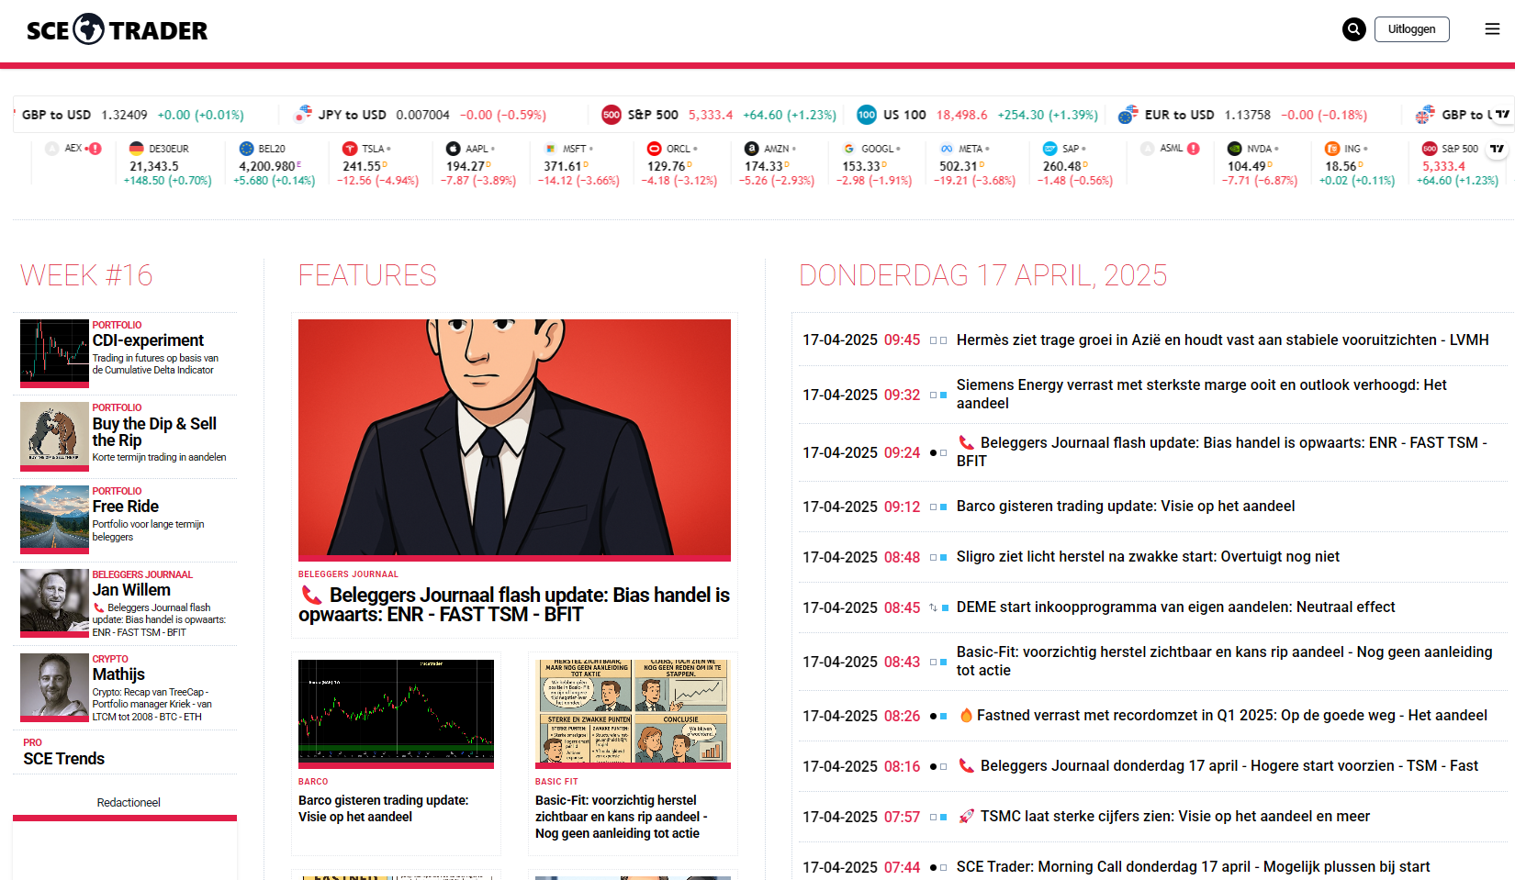Viewport: 1515px width, 880px height.
Task: Click the SAP logo icon
Action: 1049,149
